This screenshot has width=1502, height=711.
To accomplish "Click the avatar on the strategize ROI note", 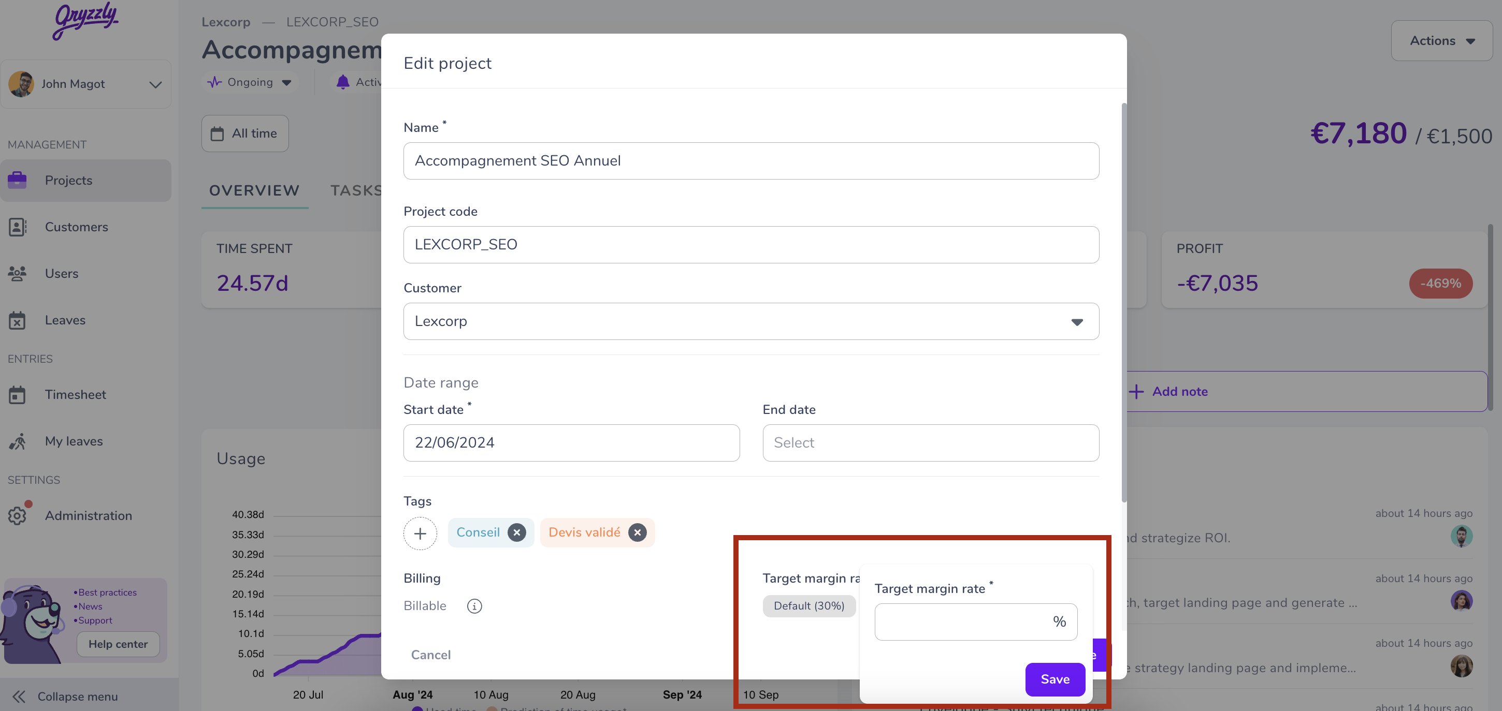I will click(x=1461, y=536).
